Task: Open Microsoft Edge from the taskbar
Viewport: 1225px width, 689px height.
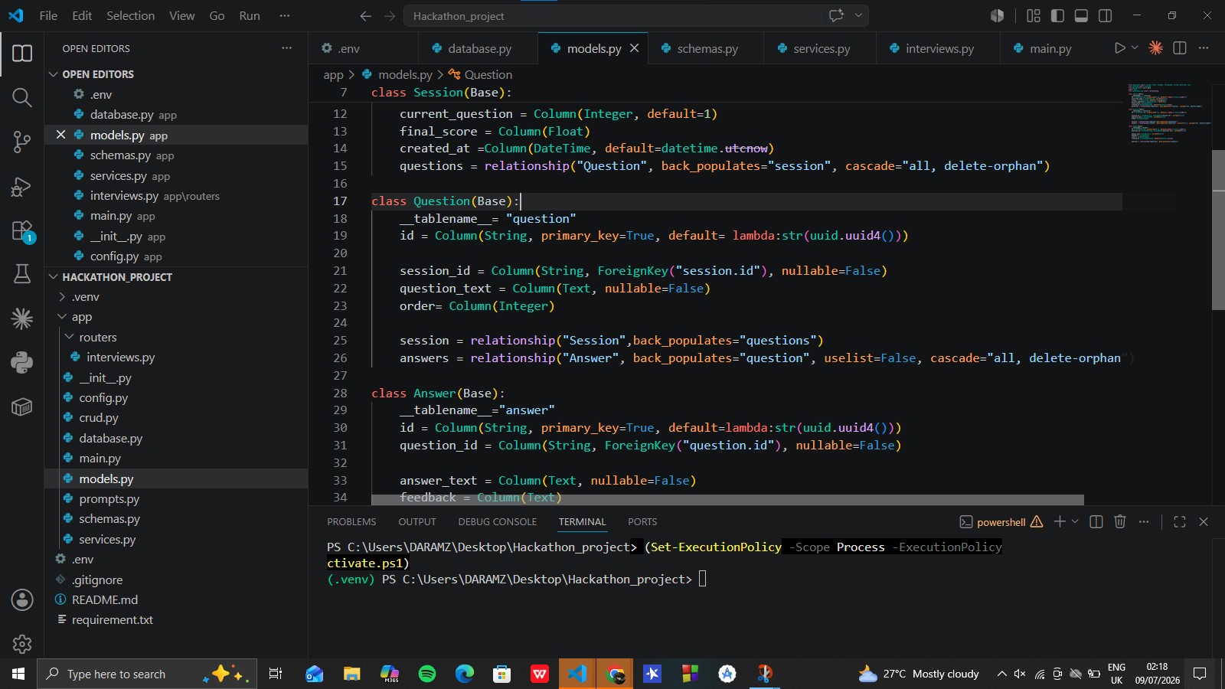Action: coord(465,674)
